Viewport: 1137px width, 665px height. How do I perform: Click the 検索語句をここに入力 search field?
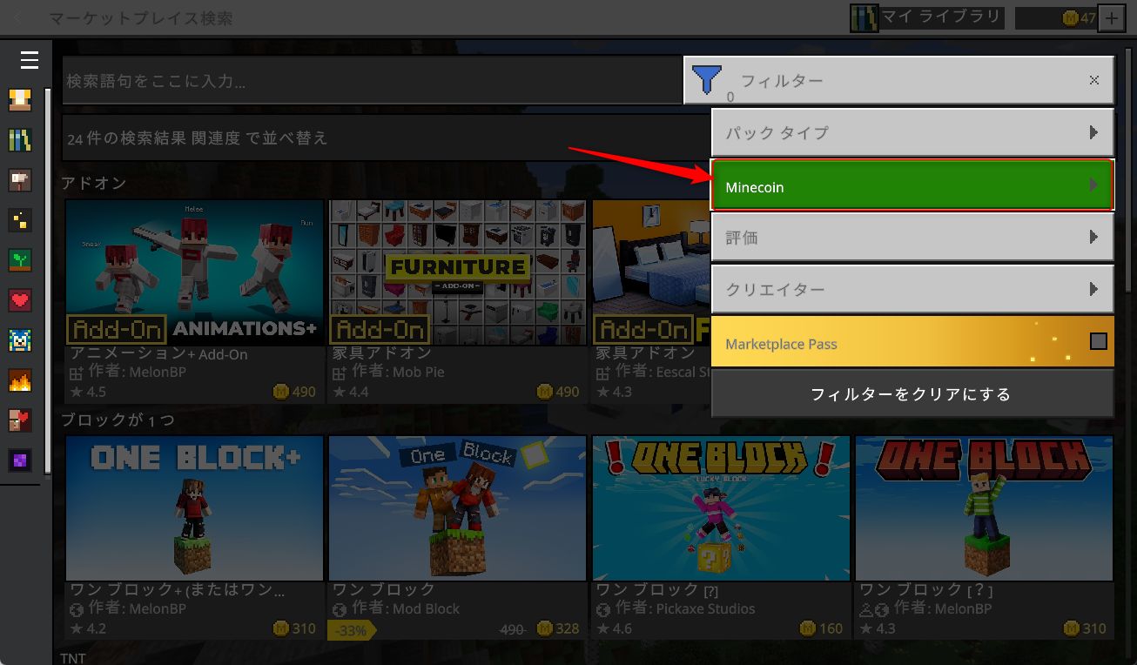click(x=372, y=81)
